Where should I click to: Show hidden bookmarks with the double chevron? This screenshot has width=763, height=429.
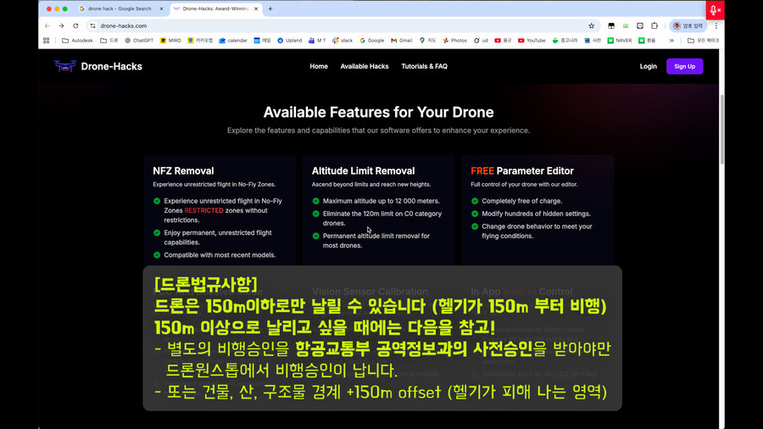pos(671,41)
